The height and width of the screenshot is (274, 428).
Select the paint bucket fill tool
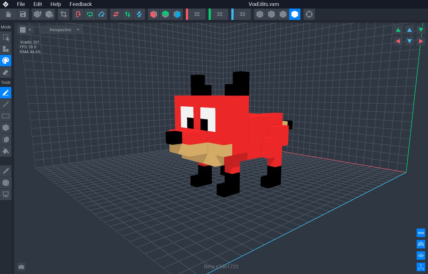click(x=6, y=151)
